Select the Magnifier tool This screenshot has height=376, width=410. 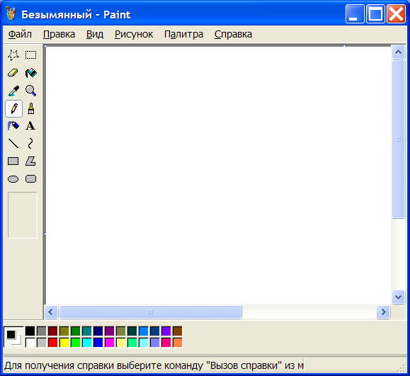coord(31,91)
